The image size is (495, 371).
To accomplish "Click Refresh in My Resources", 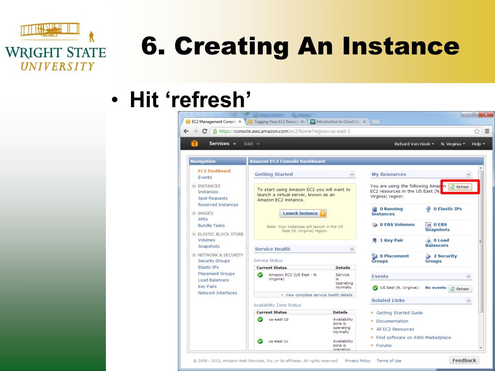I will pos(460,187).
